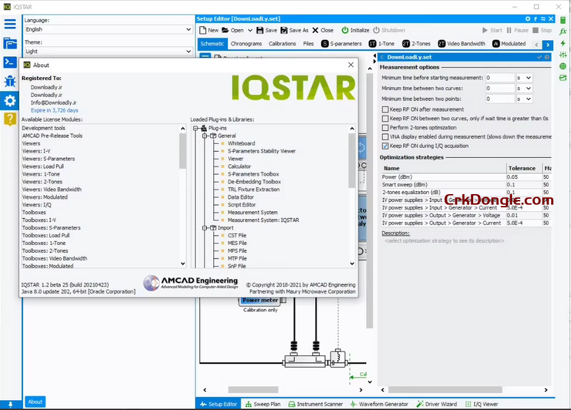The width and height of the screenshot is (571, 410).
Task: Click the About button at bottom left
Action: pyautogui.click(x=35, y=401)
